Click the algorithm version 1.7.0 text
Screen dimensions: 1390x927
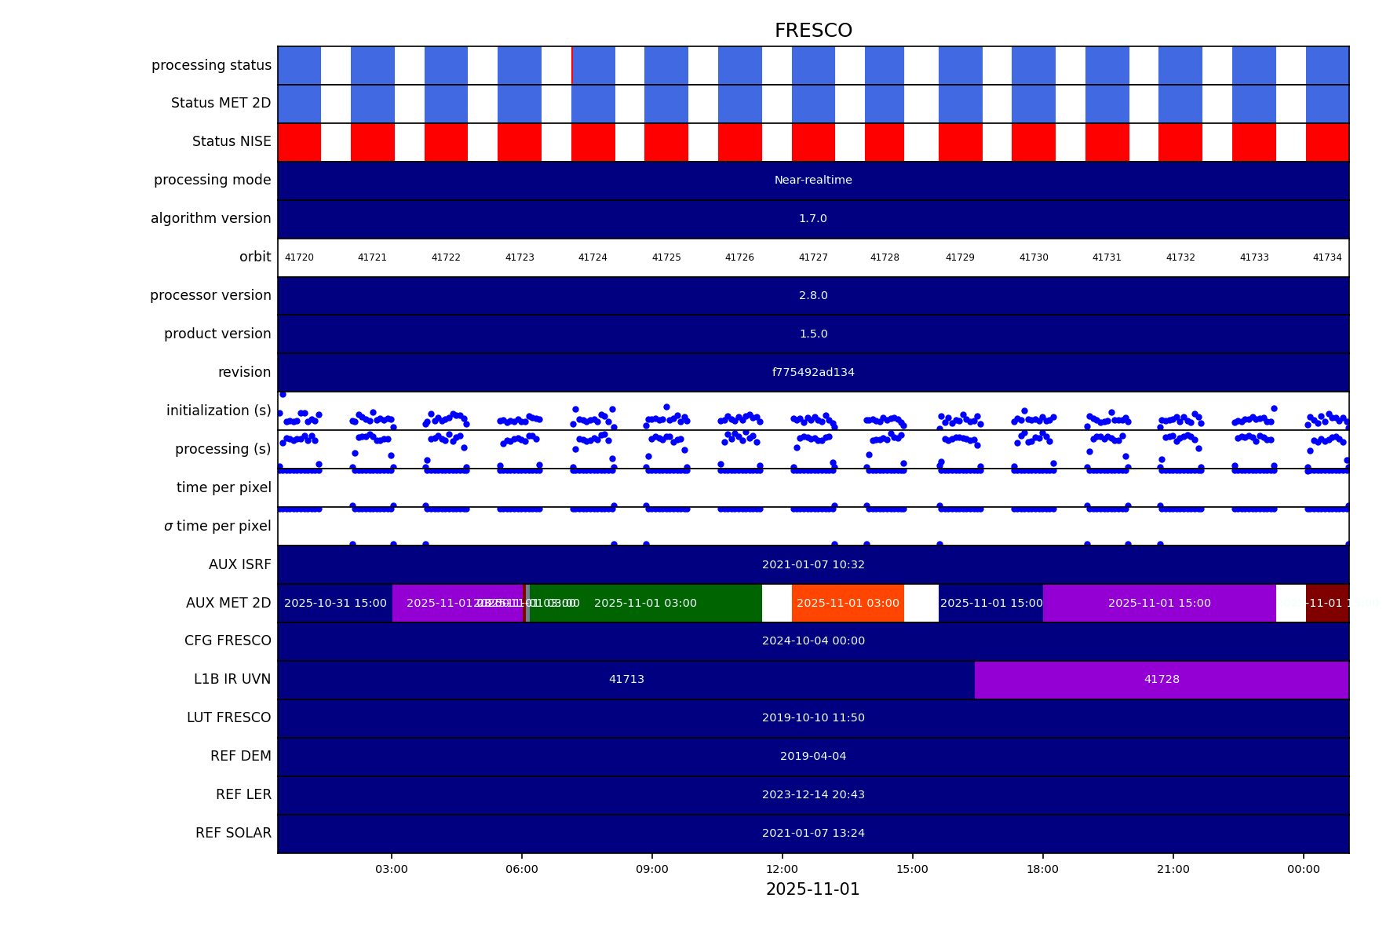point(813,219)
